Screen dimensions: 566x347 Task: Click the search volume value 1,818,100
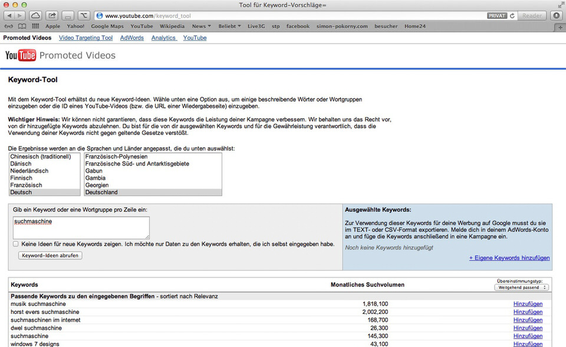pyautogui.click(x=376, y=304)
